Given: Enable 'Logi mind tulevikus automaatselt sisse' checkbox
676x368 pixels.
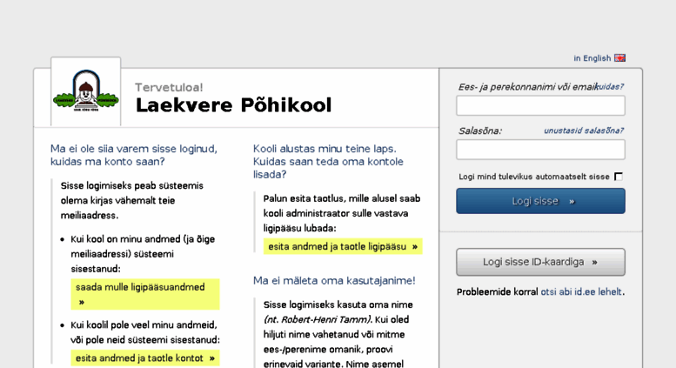Looking at the screenshot, I should [x=619, y=177].
